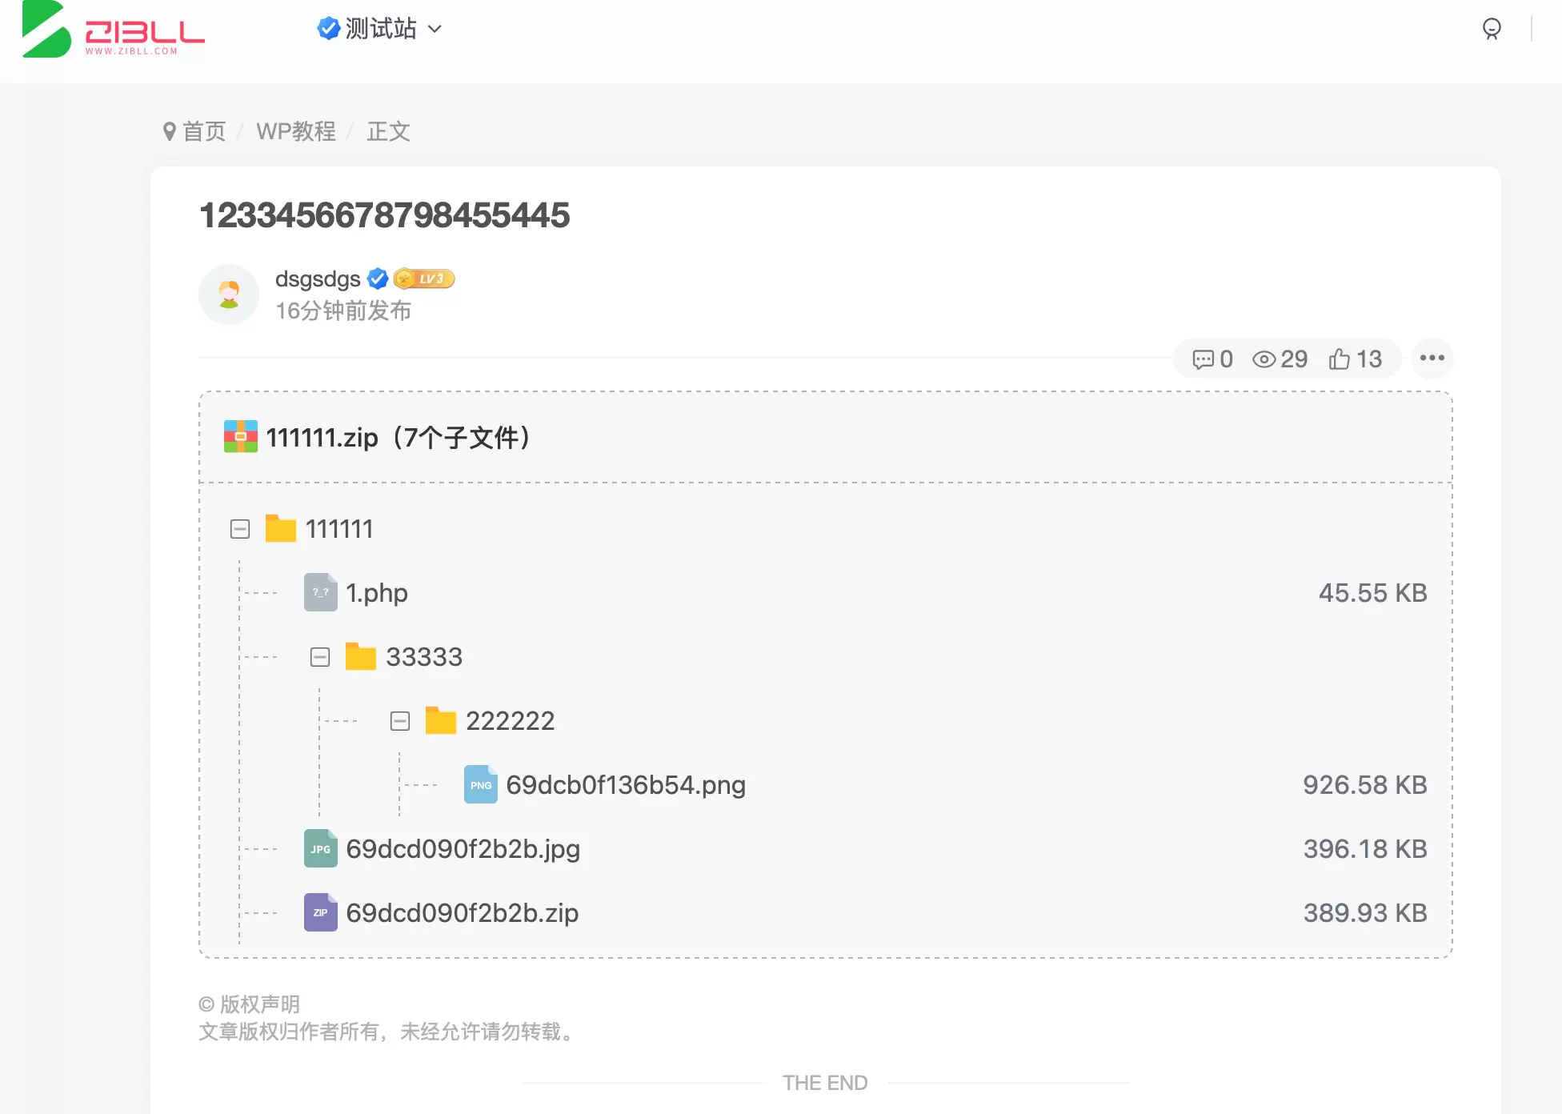Select the 33333 folder name
Viewport: 1562px width, 1114px height.
[x=424, y=657]
